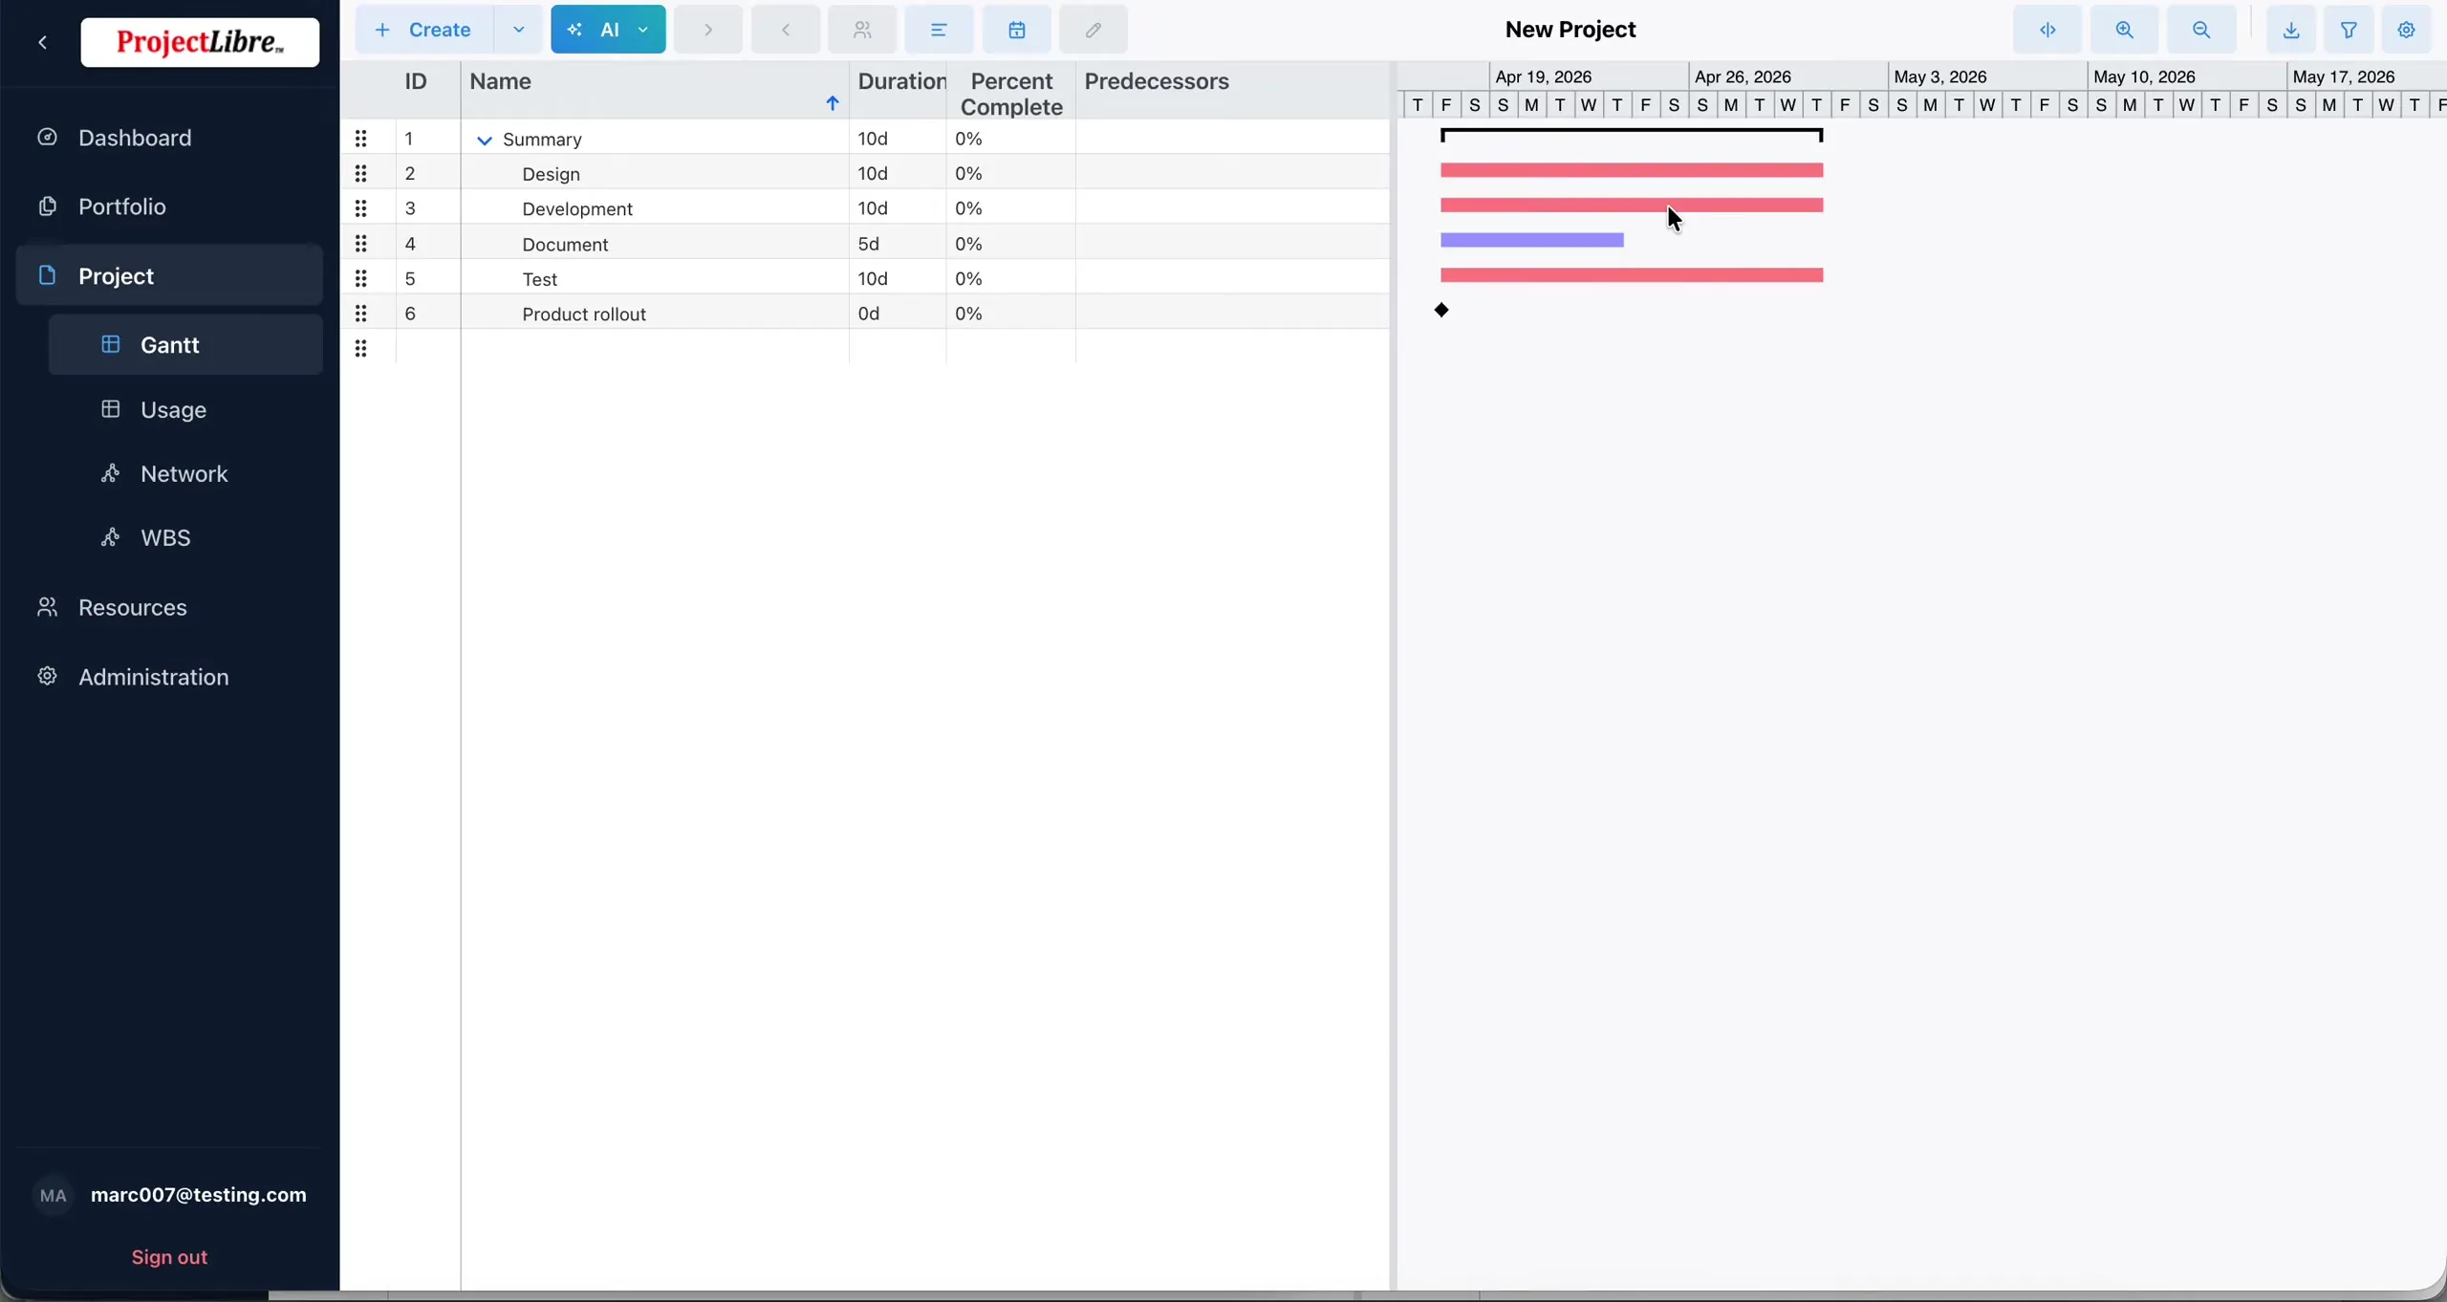This screenshot has height=1302, width=2447.
Task: Open the filter funnel icon
Action: (x=2349, y=30)
